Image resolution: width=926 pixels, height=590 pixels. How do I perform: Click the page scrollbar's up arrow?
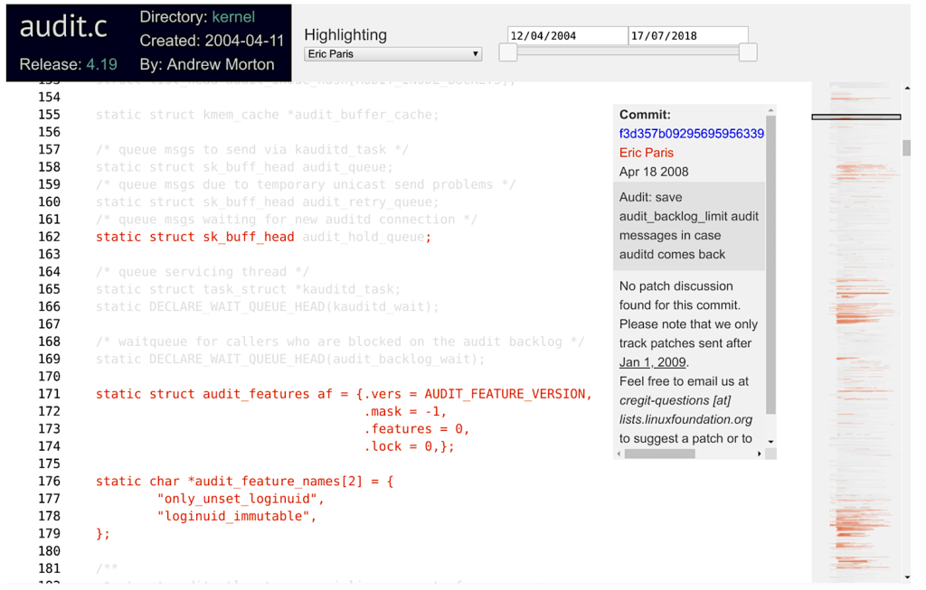[x=907, y=89]
